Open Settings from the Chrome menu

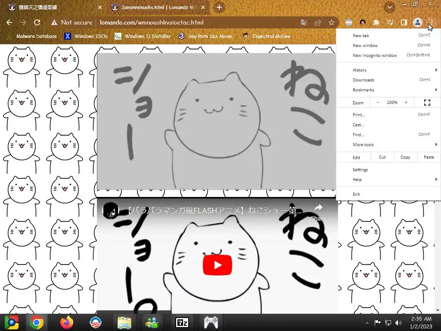tap(388, 169)
